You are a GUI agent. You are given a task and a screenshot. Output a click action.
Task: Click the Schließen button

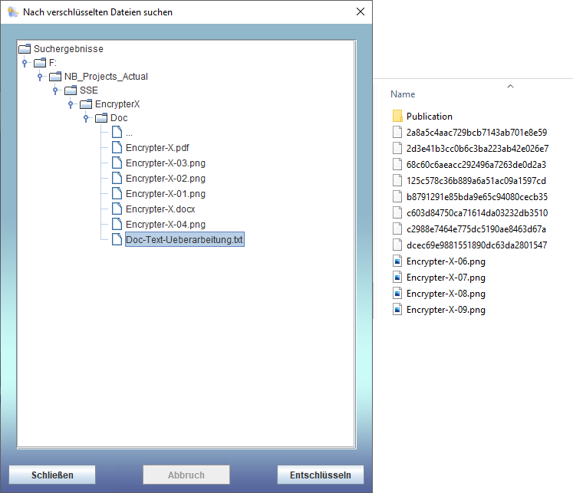pos(52,475)
